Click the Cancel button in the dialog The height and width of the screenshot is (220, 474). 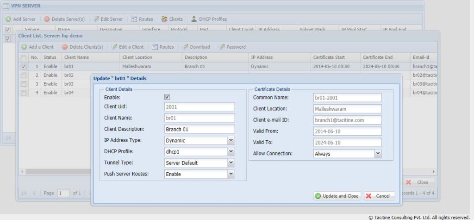tap(379, 196)
